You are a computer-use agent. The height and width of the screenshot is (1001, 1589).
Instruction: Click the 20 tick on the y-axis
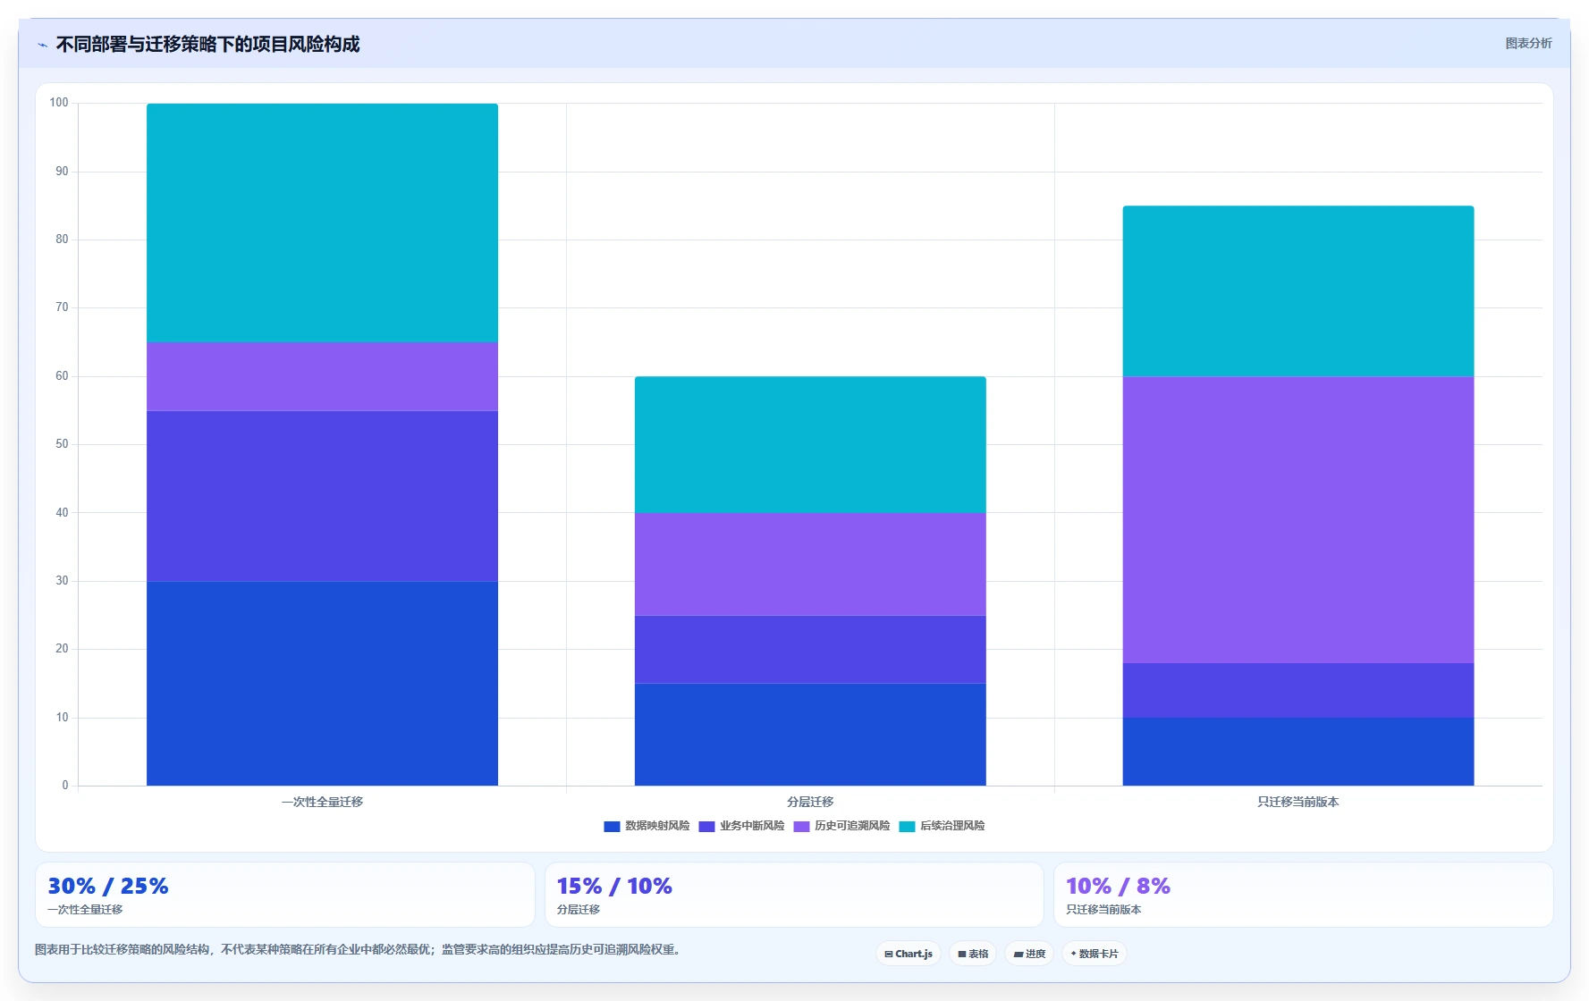click(x=62, y=649)
